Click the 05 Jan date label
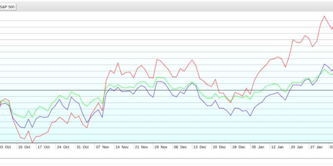The height and width of the screenshot is (166, 333). coord(258,147)
